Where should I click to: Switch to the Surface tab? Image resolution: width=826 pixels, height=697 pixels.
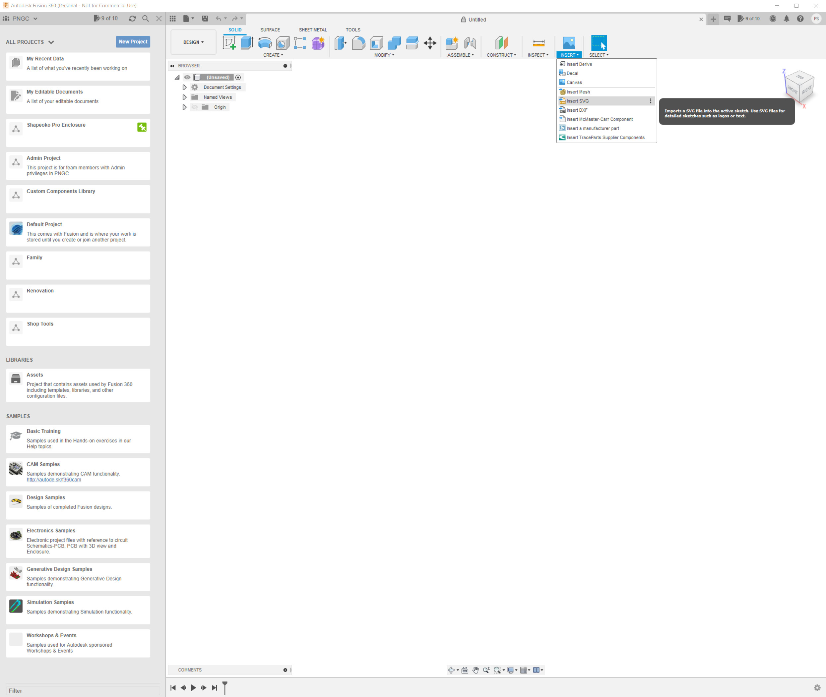[x=270, y=29]
